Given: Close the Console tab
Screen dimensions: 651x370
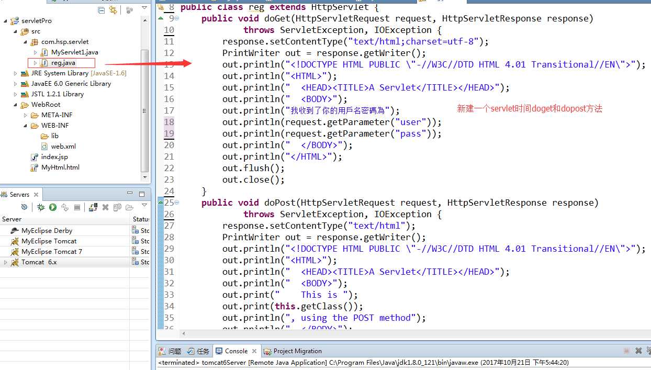Looking at the screenshot, I should 254,351.
